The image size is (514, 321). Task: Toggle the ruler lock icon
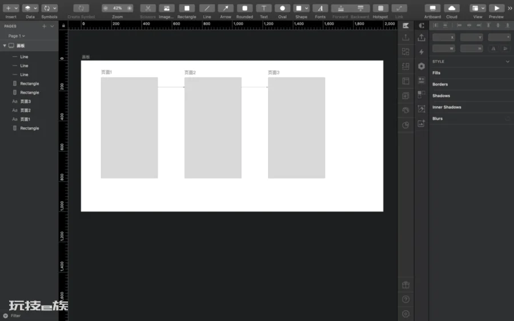pos(63,26)
